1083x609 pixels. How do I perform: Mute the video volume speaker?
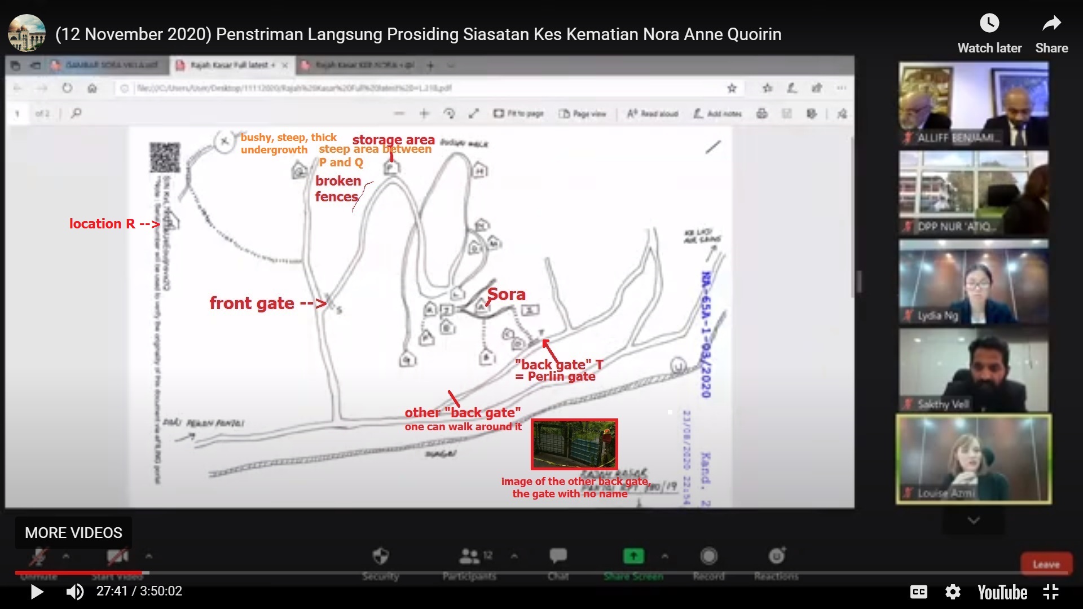point(75,592)
